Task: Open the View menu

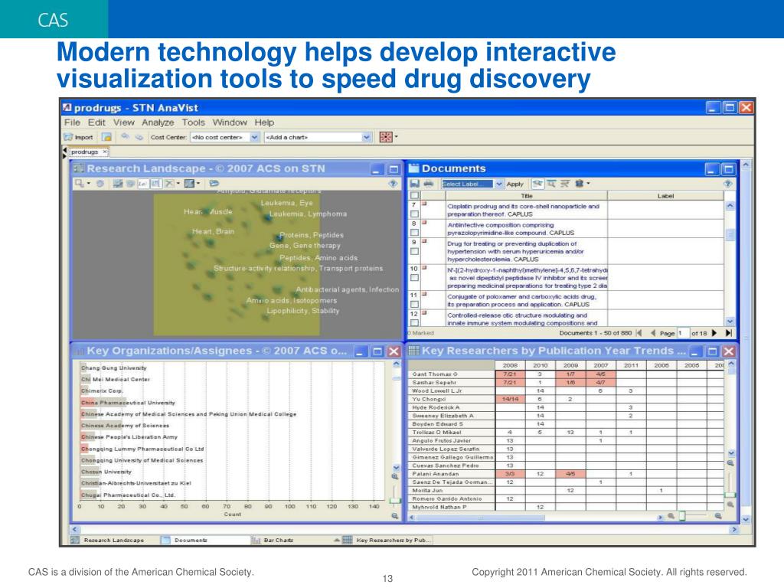Action: [123, 122]
